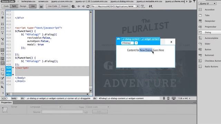The width and height of the screenshot is (221, 124).
Task: Select body tag in tag selector
Action: (x=14, y=98)
